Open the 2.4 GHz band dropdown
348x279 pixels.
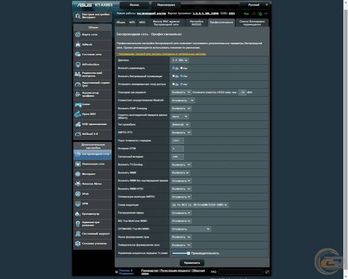click(x=180, y=60)
